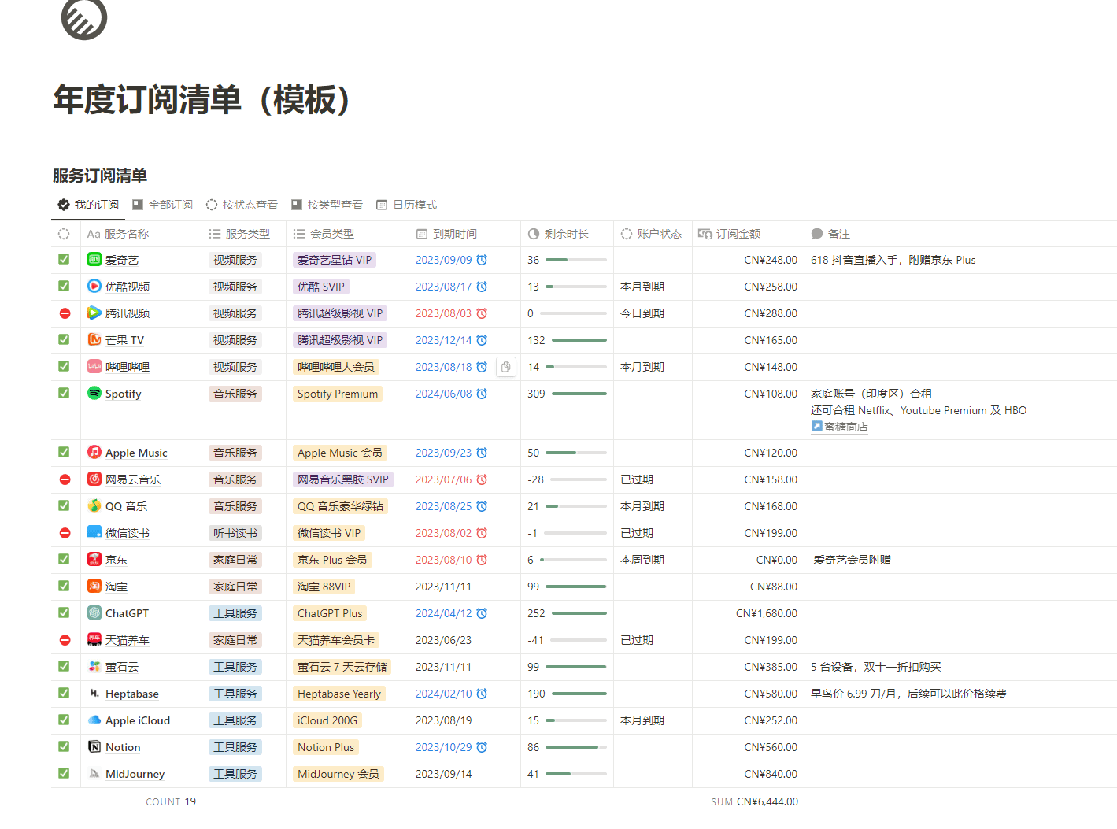Open the 剩余时长 column header menu
This screenshot has height=829, width=1117.
click(567, 234)
